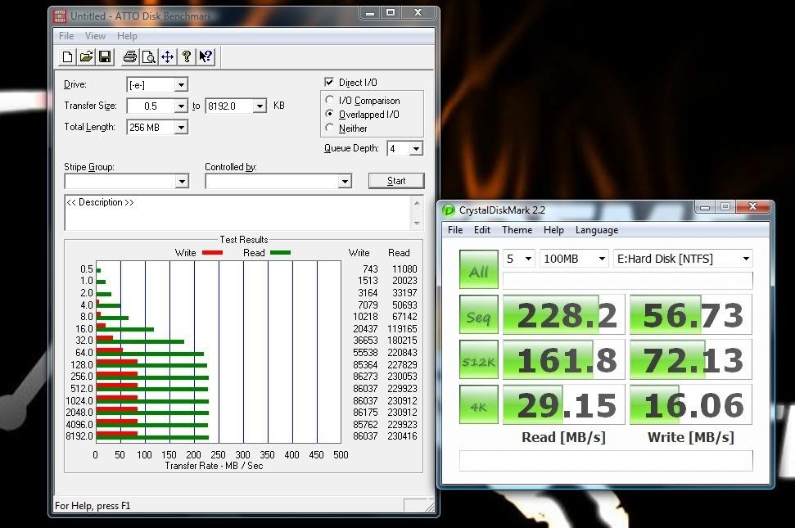
Task: Click the Seq read result bar showing 228.2
Action: pos(563,315)
